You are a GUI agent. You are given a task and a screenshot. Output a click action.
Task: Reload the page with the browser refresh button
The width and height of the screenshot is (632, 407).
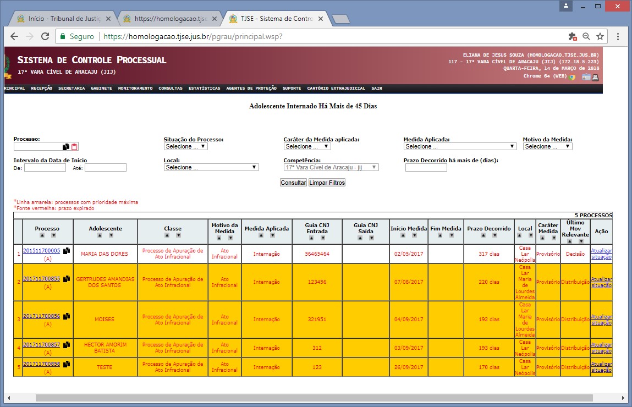[x=45, y=36]
